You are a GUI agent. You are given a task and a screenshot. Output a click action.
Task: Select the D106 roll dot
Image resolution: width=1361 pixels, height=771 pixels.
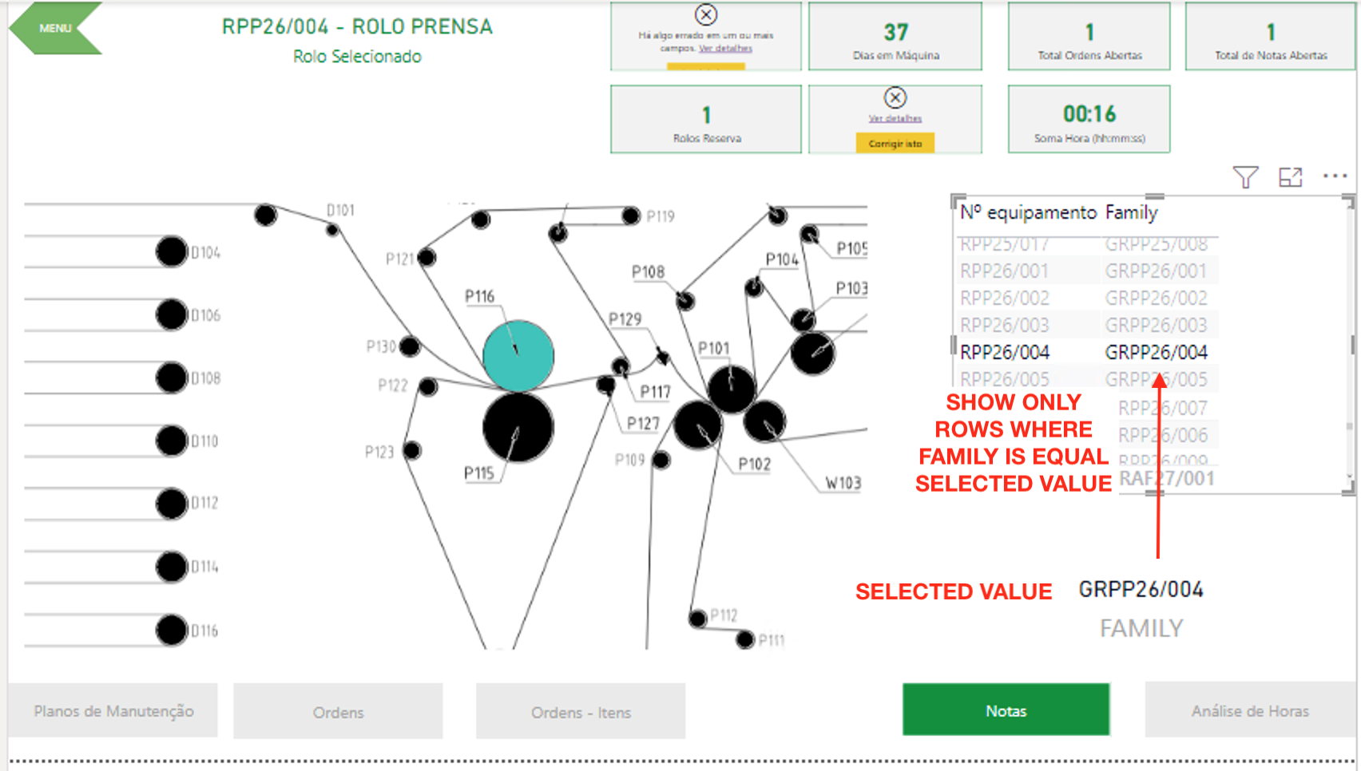click(171, 314)
